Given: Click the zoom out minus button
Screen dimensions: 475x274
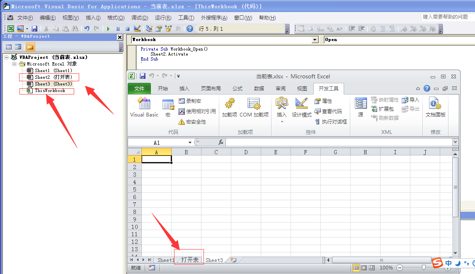Looking at the screenshot, I should click(x=400, y=268).
